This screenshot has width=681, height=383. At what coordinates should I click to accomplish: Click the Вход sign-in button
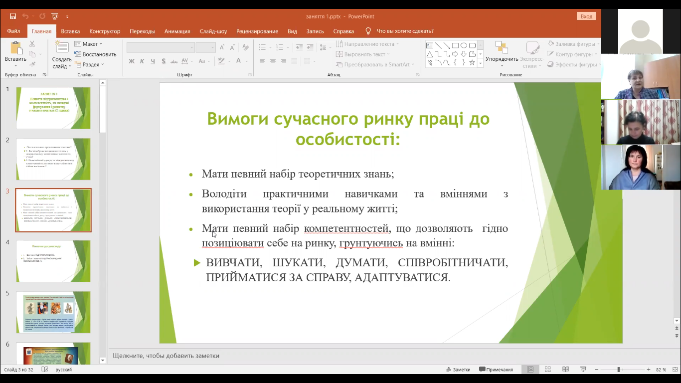pos(586,16)
